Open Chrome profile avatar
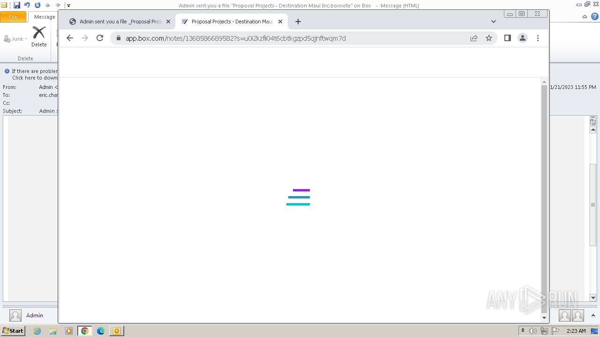 (x=523, y=38)
